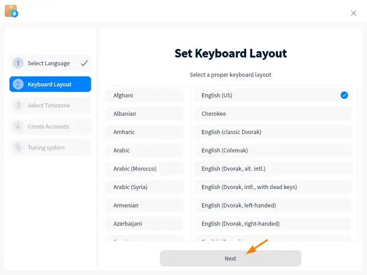Go to the Select Language step

(50, 63)
